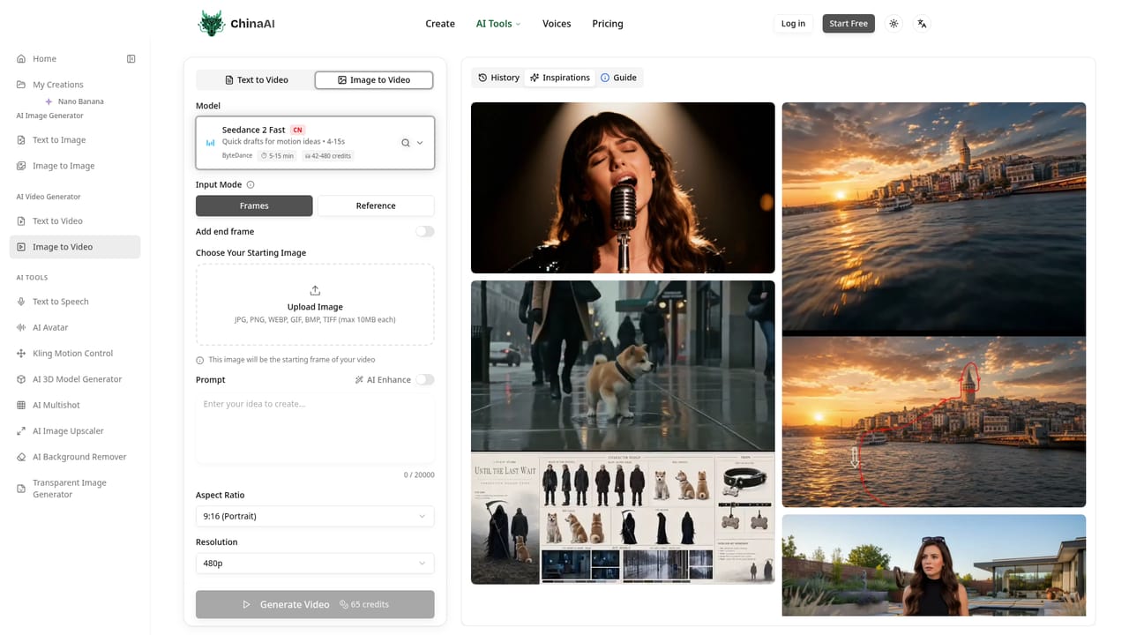This screenshot has height=635, width=1129.
Task: Click the AI Multishot grid icon
Action: [21, 405]
